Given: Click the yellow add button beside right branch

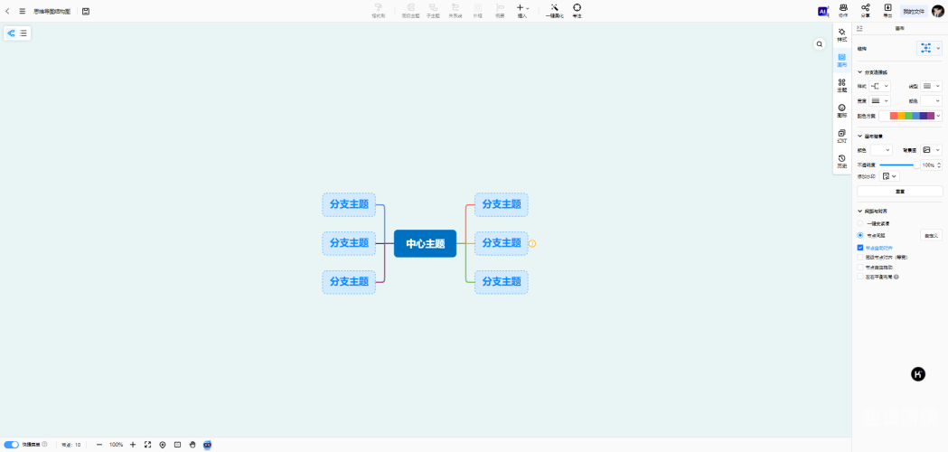Looking at the screenshot, I should 532,243.
